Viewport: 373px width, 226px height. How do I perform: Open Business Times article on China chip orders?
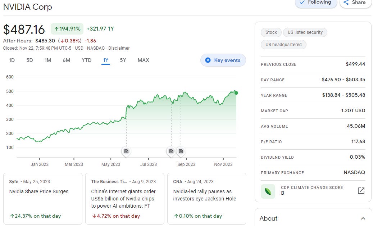(125, 198)
